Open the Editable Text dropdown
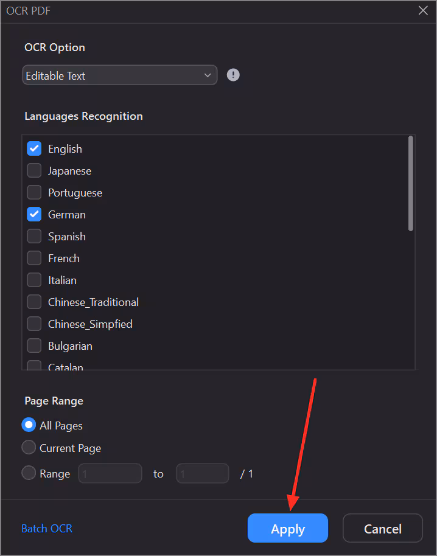The height and width of the screenshot is (556, 437). [x=120, y=75]
